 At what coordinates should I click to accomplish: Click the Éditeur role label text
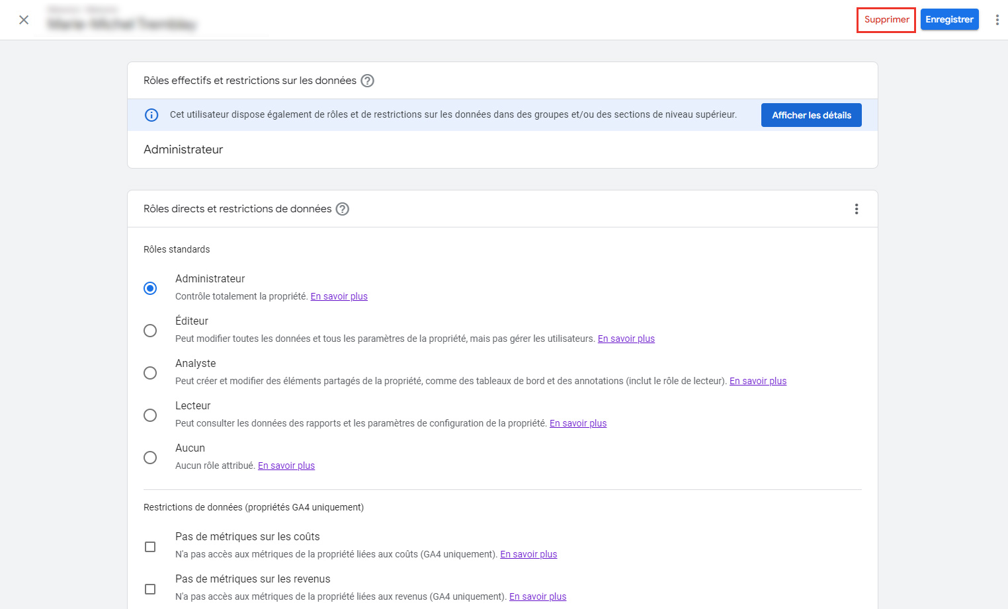point(192,321)
